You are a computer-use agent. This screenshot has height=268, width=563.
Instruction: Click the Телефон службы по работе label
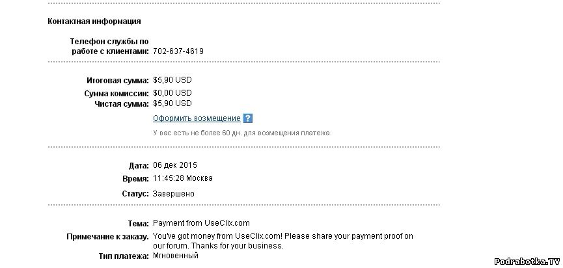pos(109,46)
